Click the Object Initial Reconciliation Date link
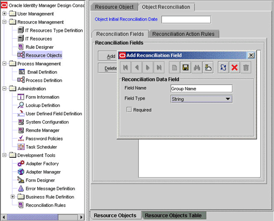Screen dimensions: 274x221 (x=126, y=19)
